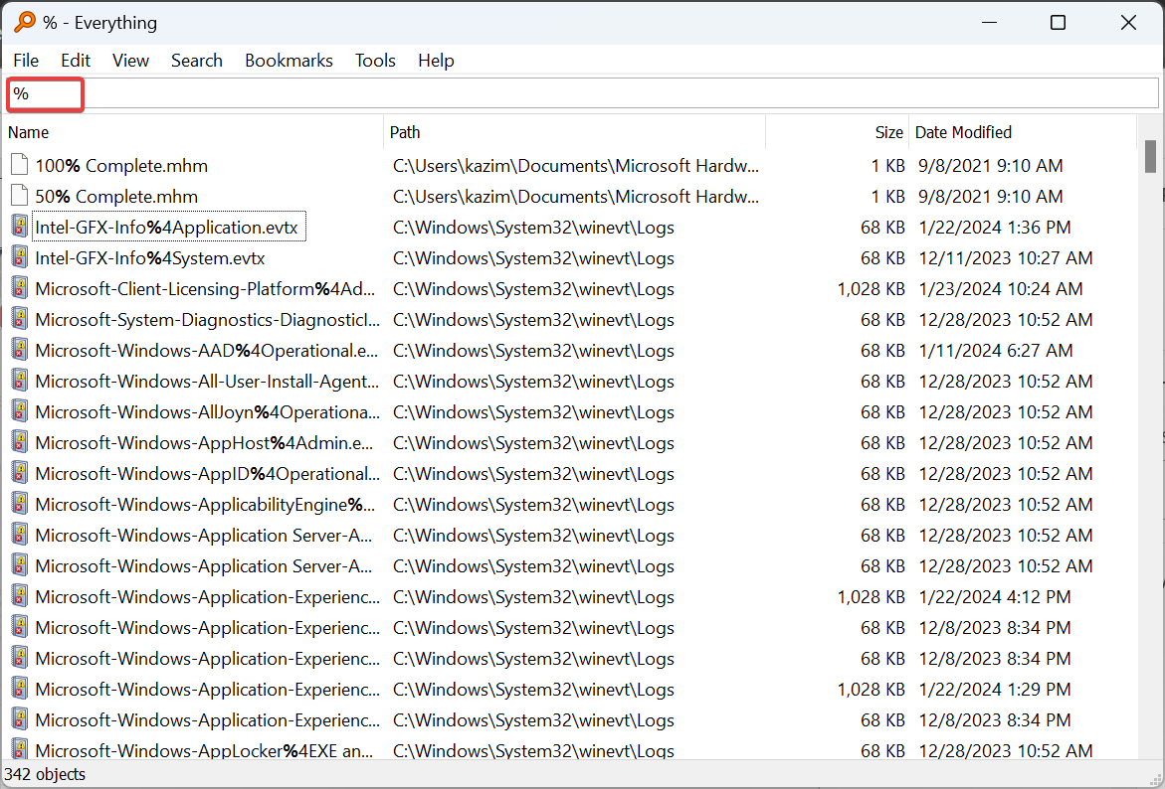This screenshot has height=789, width=1165.
Task: Click the Everything magnifier icon in title bar
Action: [25, 22]
